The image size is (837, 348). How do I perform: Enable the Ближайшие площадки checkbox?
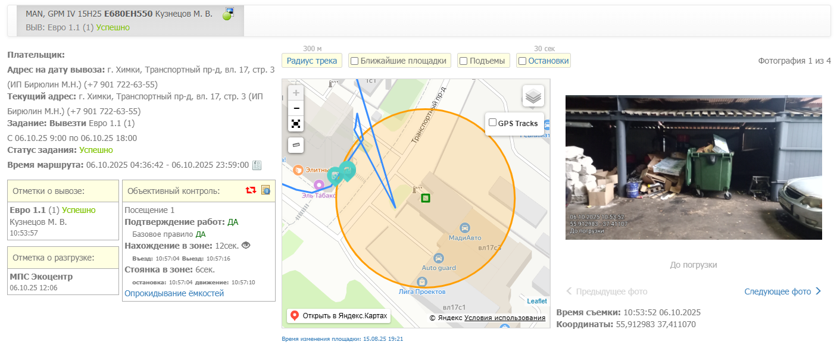point(355,61)
